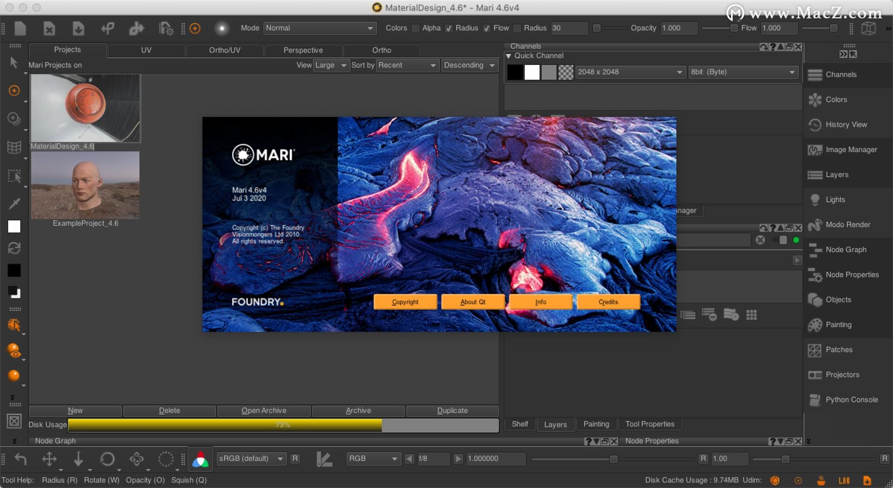Switch to the Perspective tab
This screenshot has width=893, height=488.
pyautogui.click(x=303, y=50)
